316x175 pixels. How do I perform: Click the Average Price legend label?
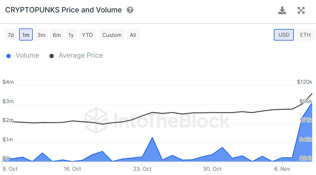pos(81,56)
